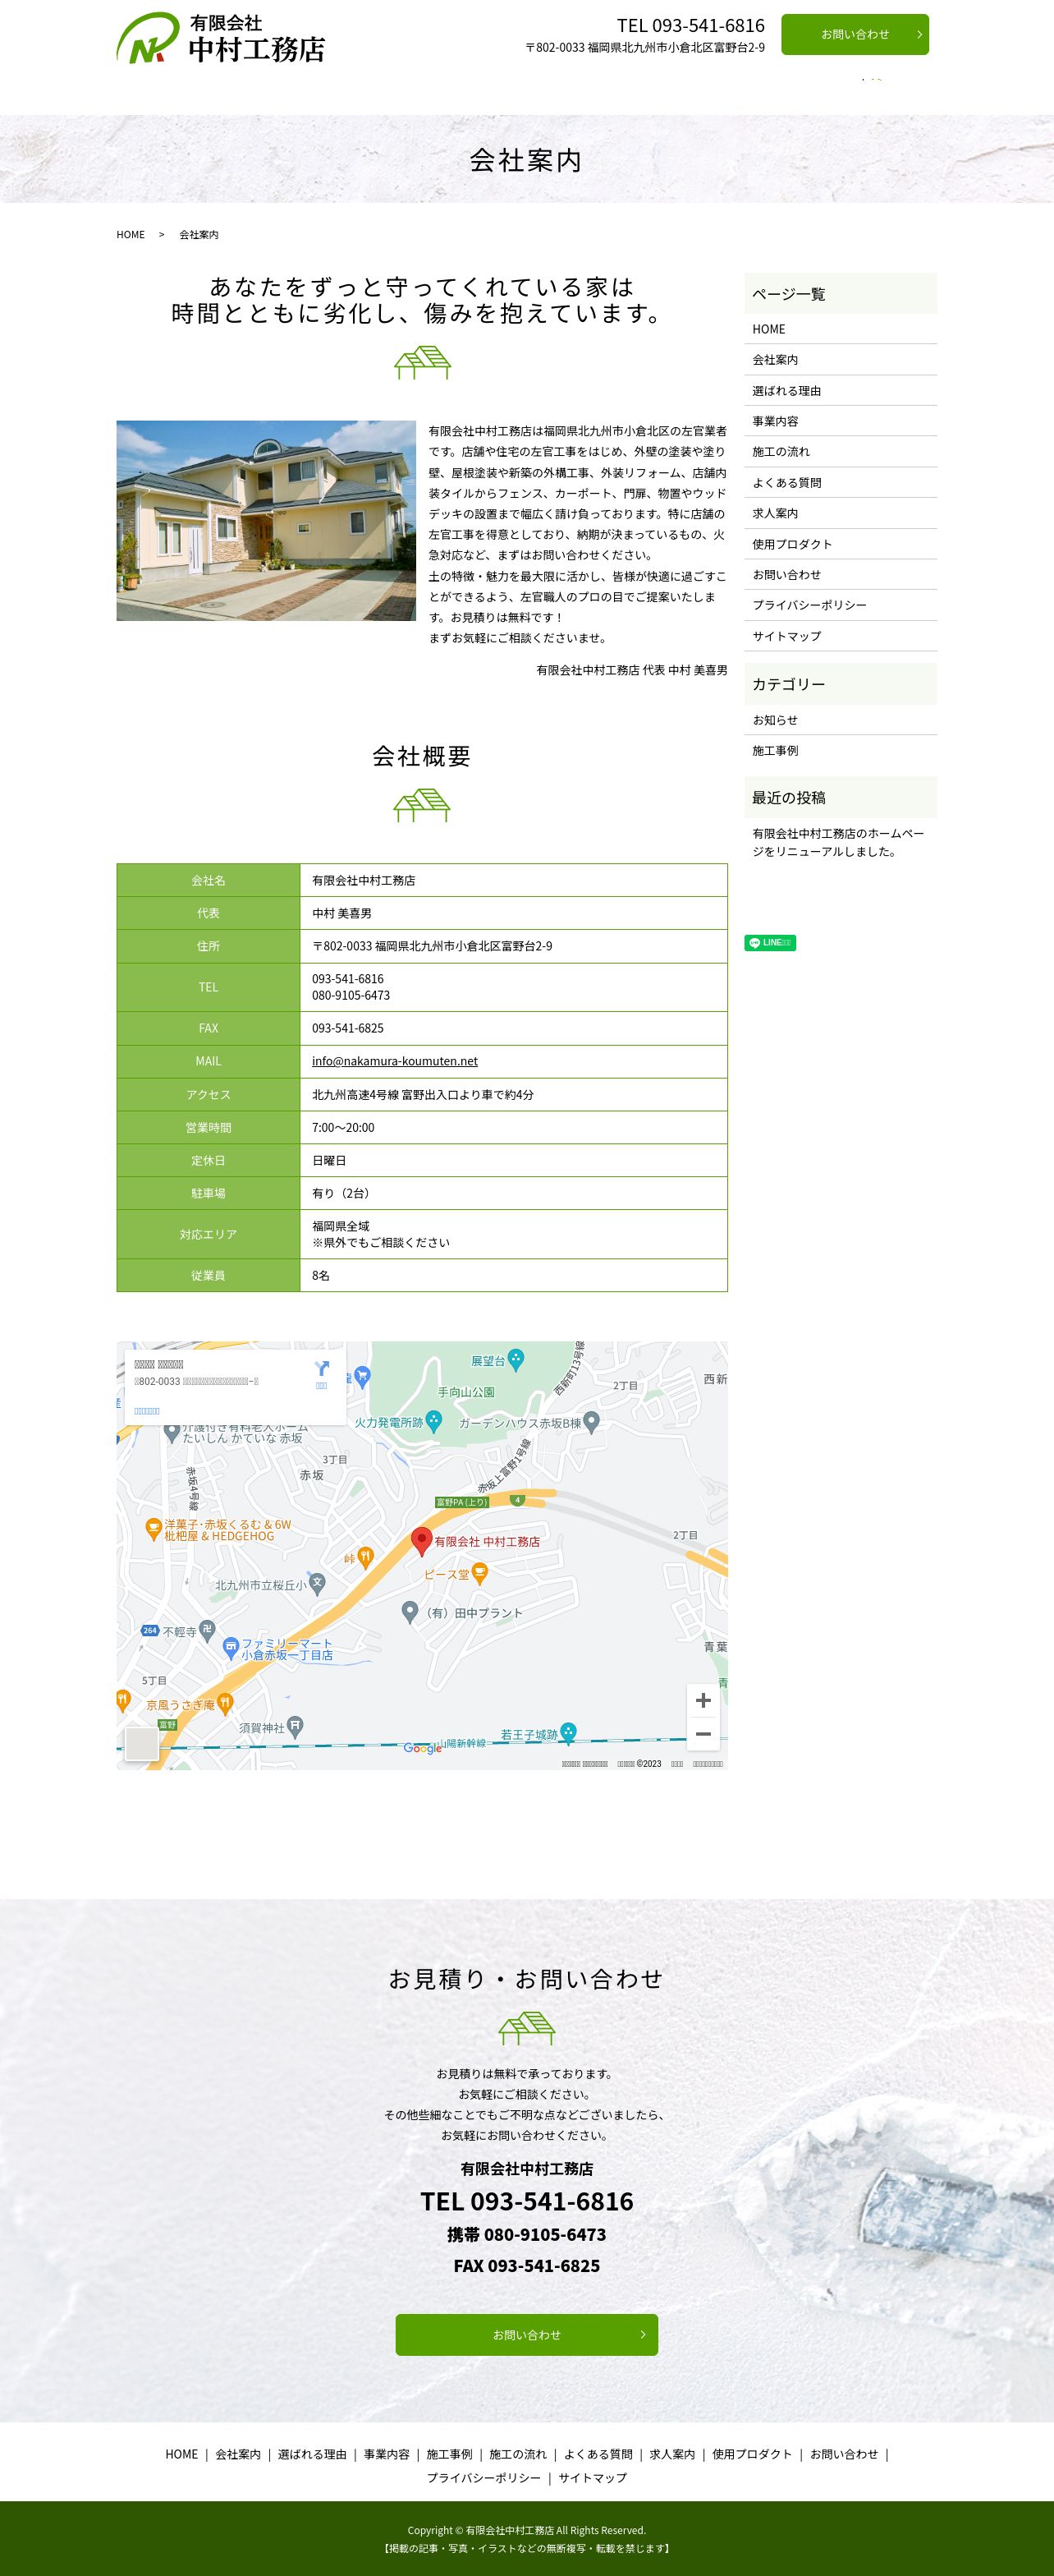
Task: Click the header お問い合わせ green button
Action: coord(855,34)
